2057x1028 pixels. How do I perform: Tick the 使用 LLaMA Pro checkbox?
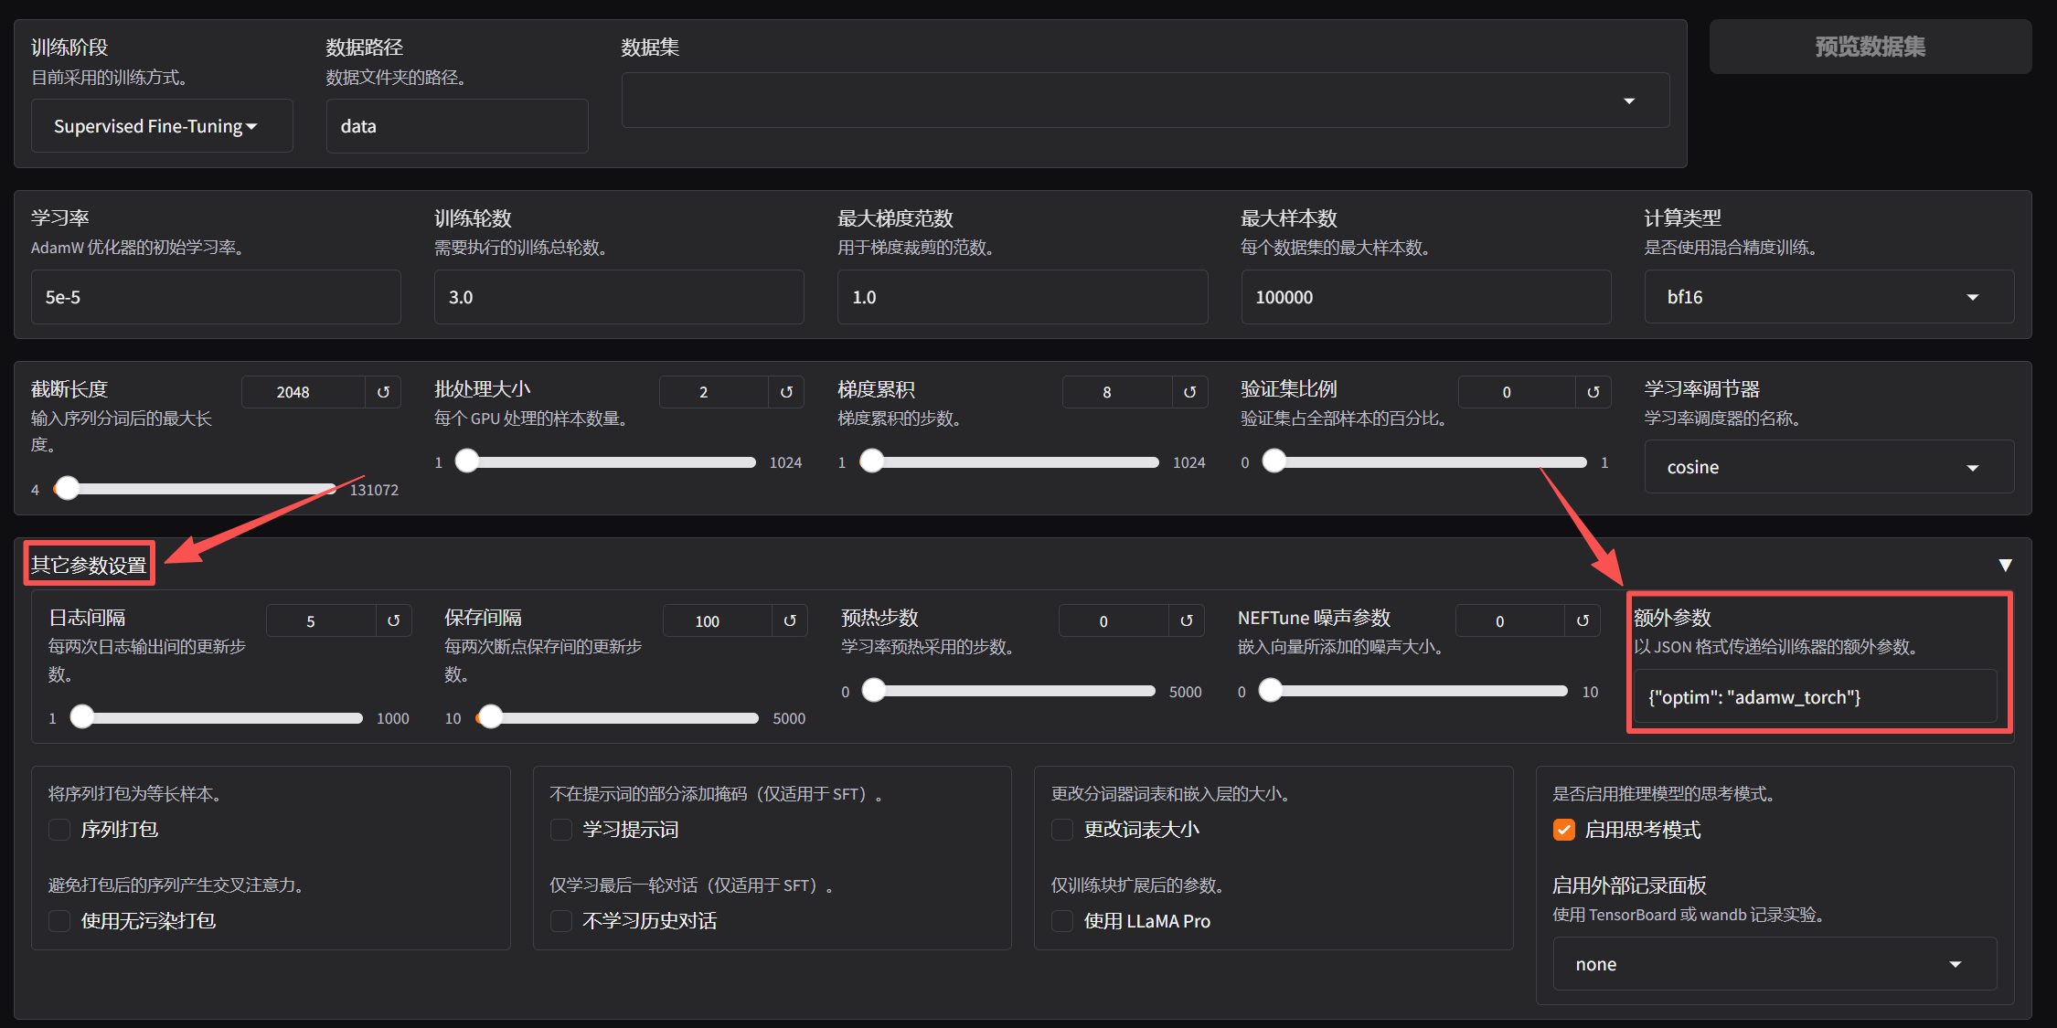[x=1062, y=921]
